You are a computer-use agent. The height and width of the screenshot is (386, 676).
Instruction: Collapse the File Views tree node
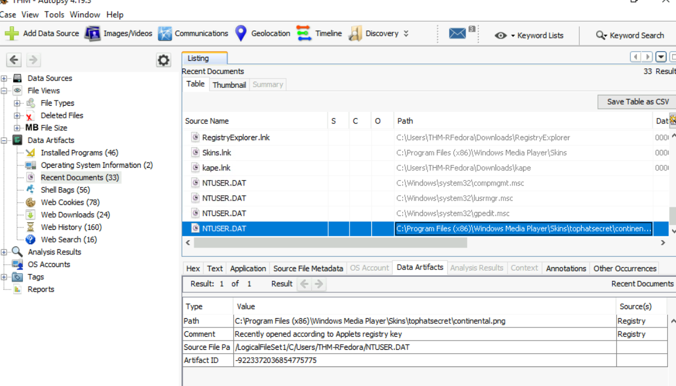point(5,91)
